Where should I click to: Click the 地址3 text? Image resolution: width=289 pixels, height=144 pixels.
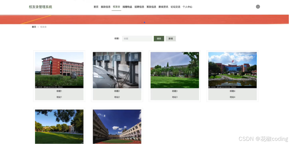175,97
